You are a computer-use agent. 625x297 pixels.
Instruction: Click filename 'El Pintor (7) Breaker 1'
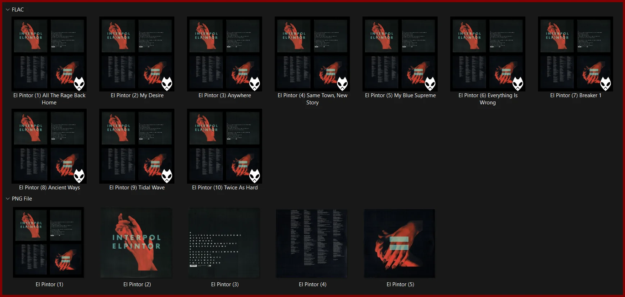pos(576,95)
